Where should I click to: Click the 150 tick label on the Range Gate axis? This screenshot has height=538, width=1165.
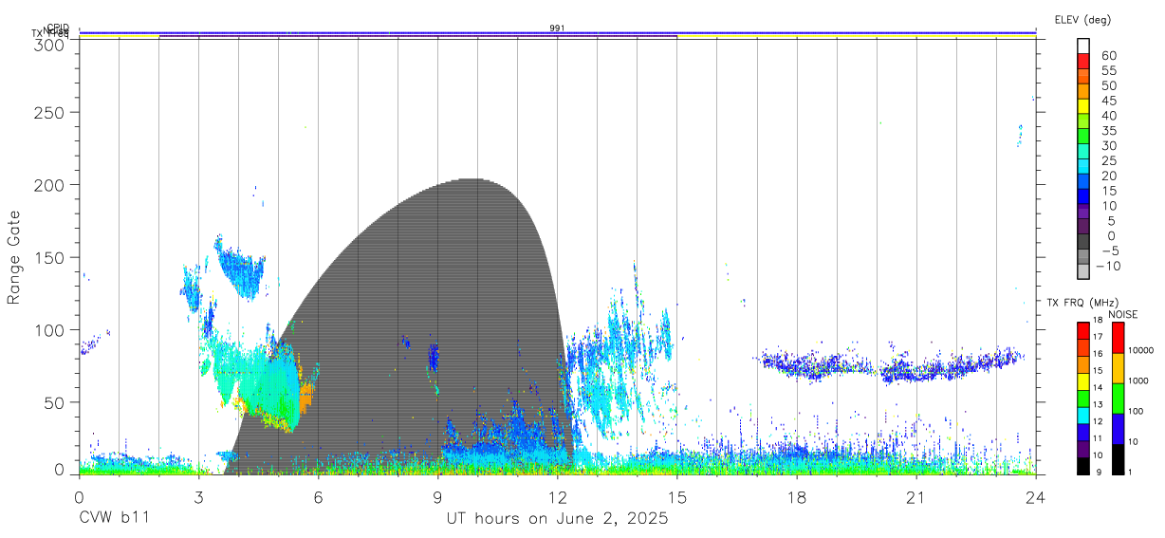48,257
